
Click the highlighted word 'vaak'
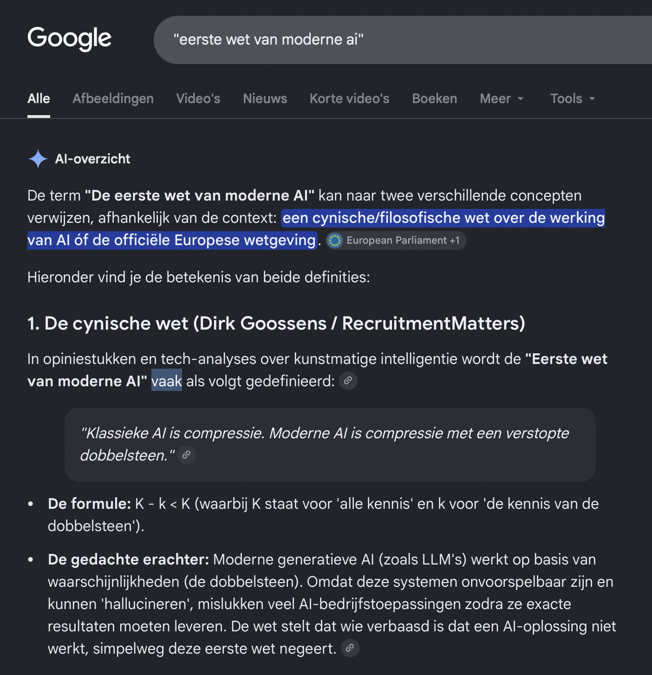(167, 381)
